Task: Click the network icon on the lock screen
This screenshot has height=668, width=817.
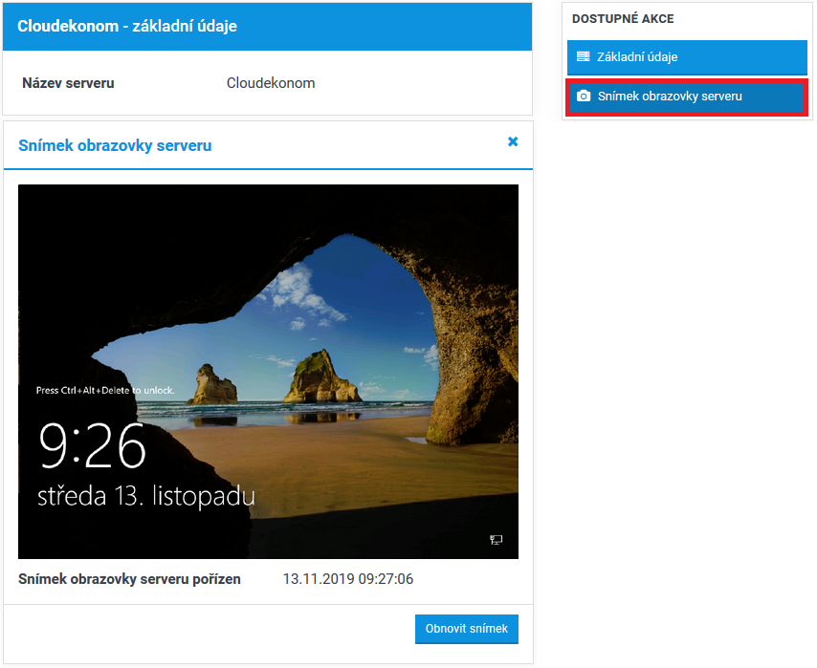Action: [x=496, y=540]
